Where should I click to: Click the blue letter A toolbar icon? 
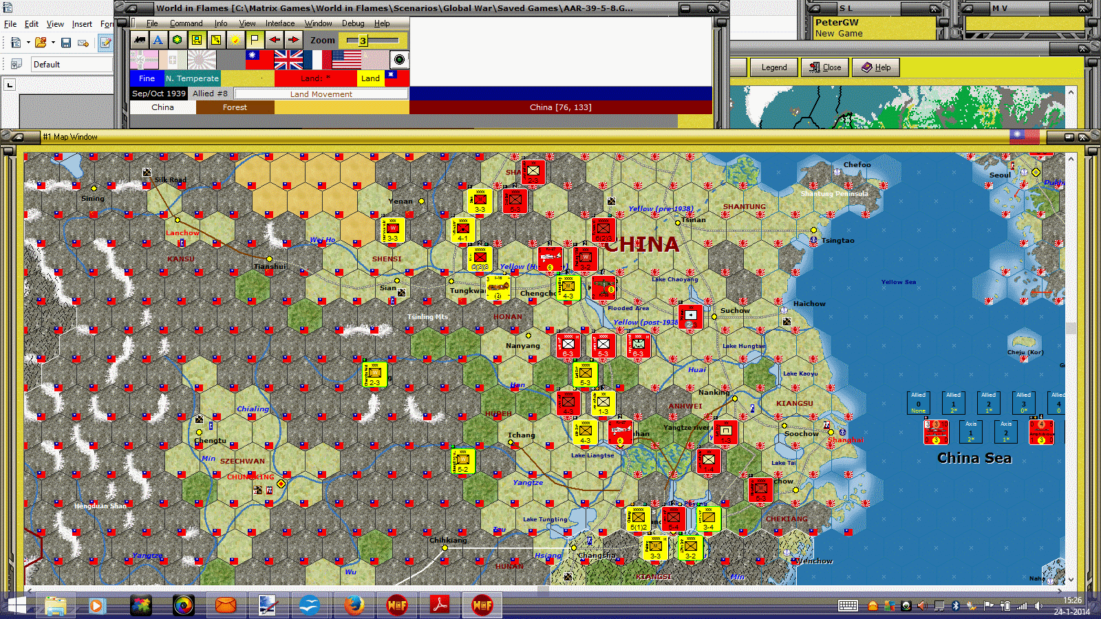[158, 40]
